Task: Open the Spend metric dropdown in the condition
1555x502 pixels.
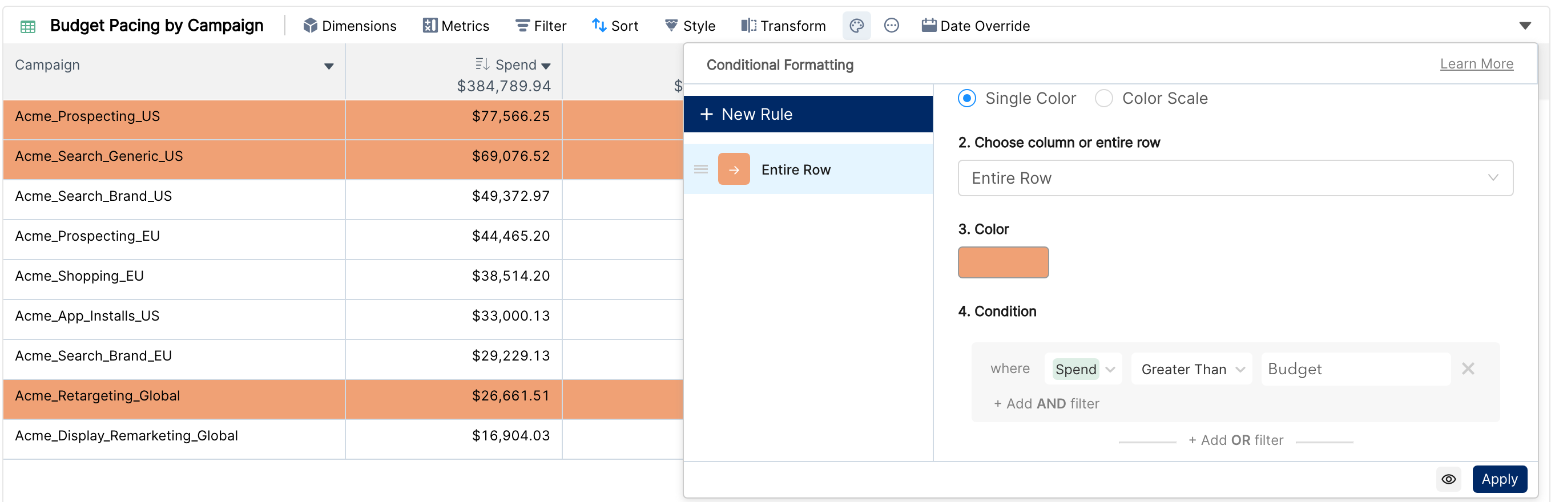Action: click(1083, 369)
